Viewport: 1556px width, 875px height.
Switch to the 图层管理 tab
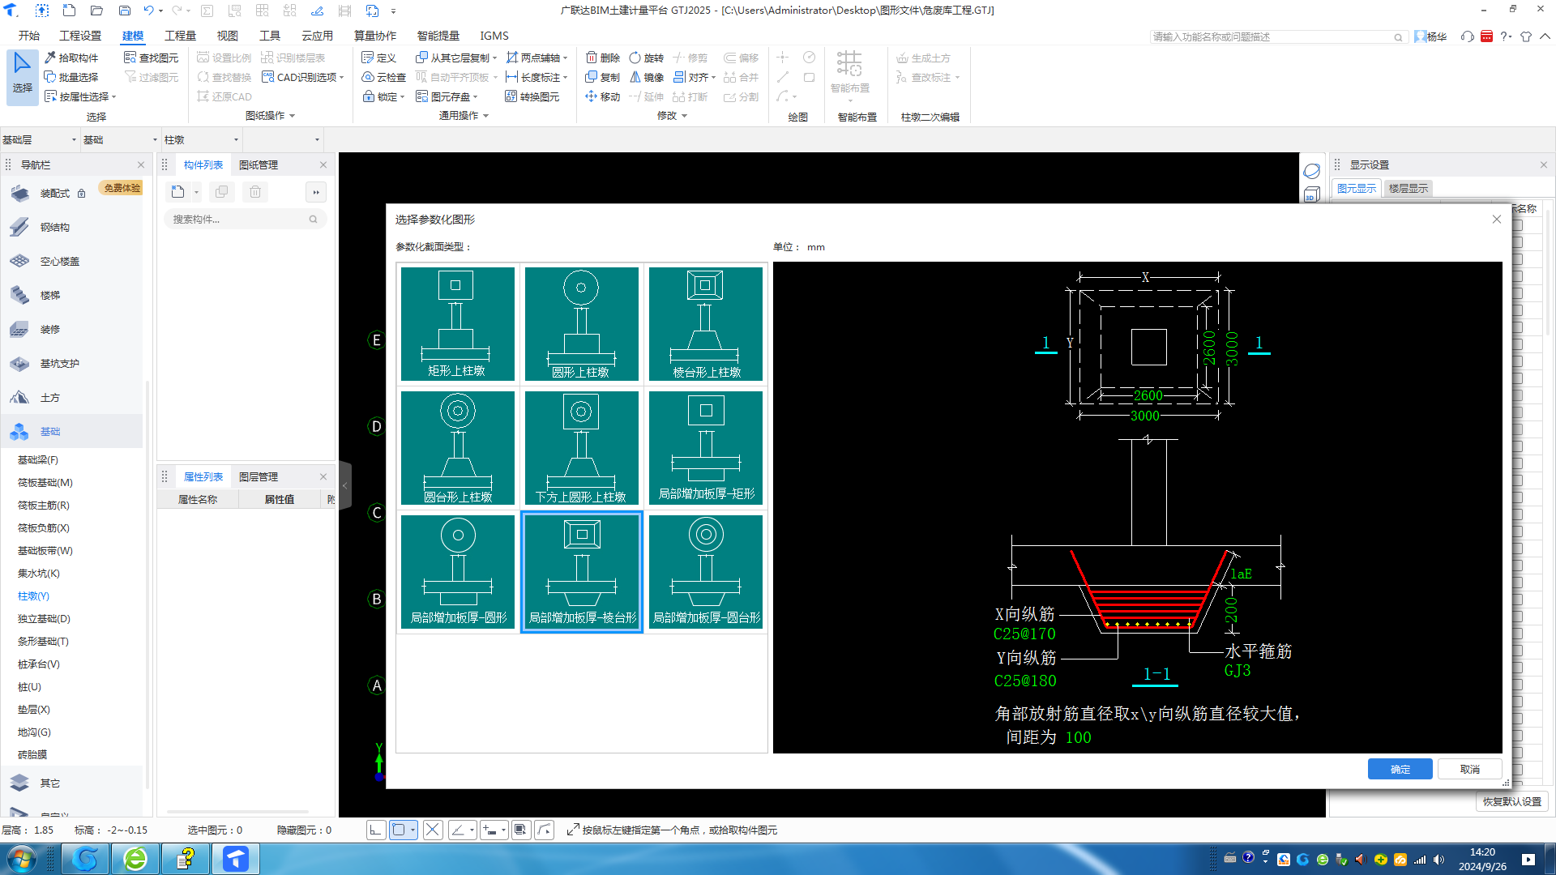[x=259, y=476]
